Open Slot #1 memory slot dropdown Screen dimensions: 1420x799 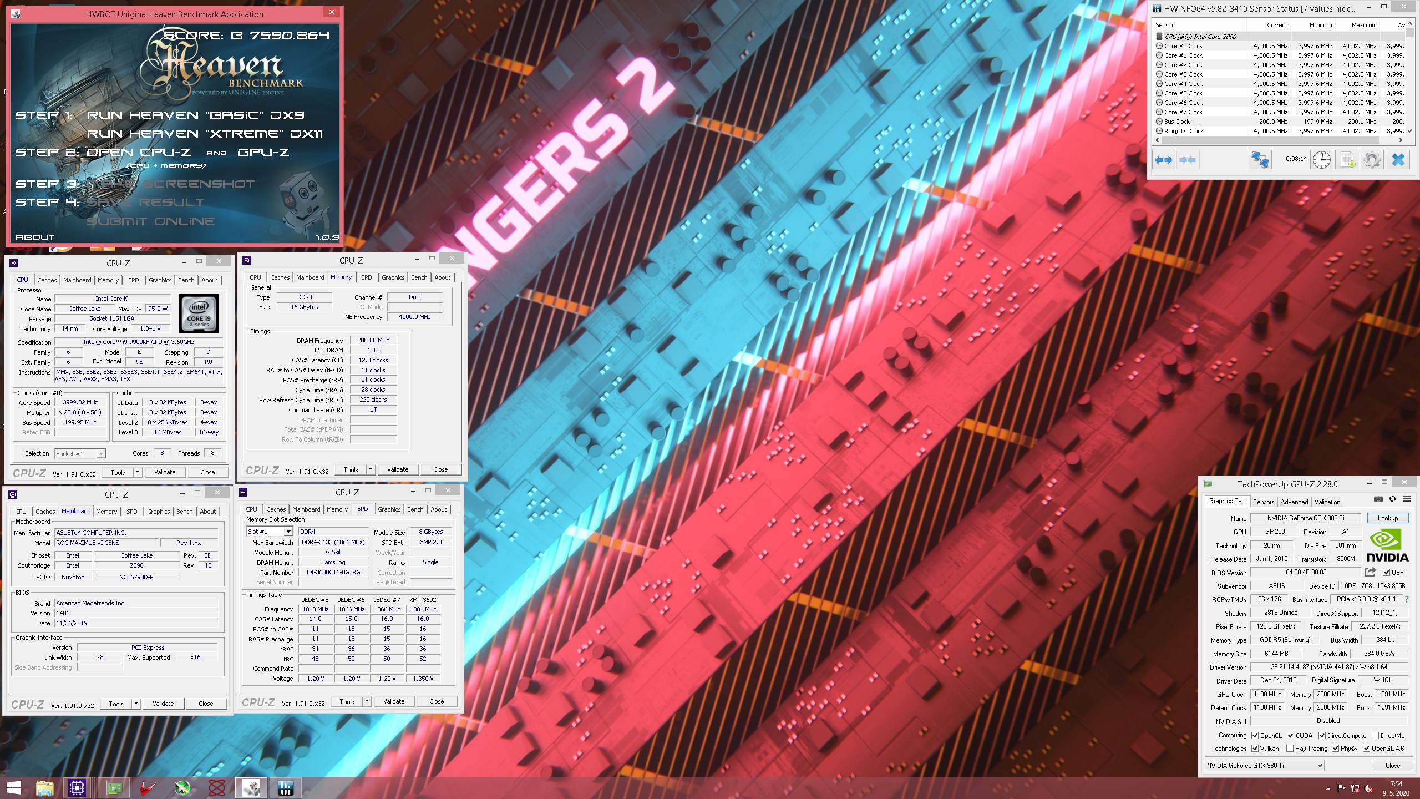[269, 532]
